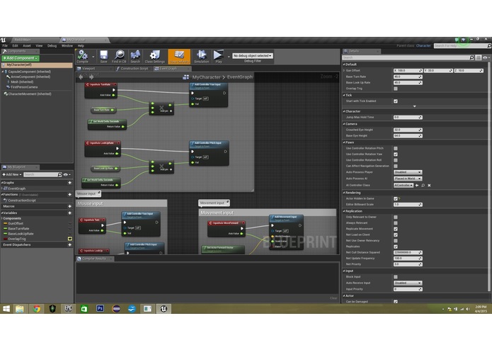Viewport: 492px width, 350px height.
Task: Click Add New in My Blueprint panel
Action: point(12,174)
